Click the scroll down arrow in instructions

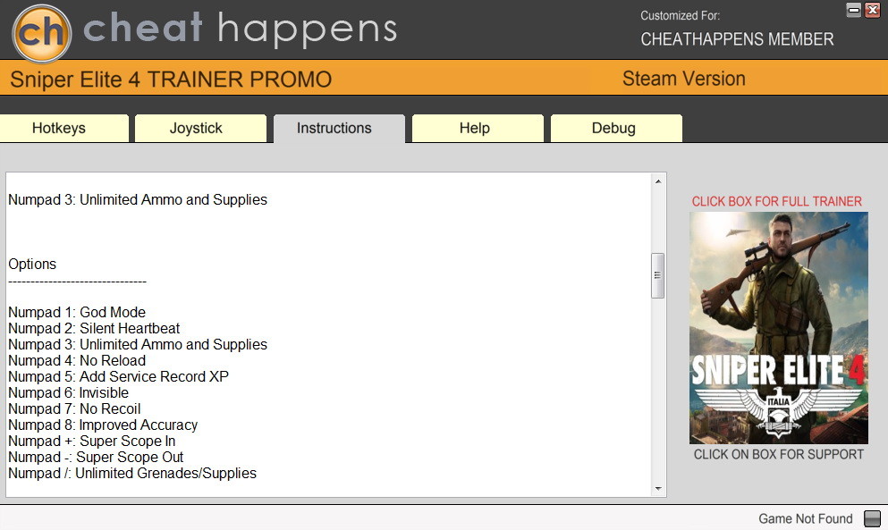point(658,488)
